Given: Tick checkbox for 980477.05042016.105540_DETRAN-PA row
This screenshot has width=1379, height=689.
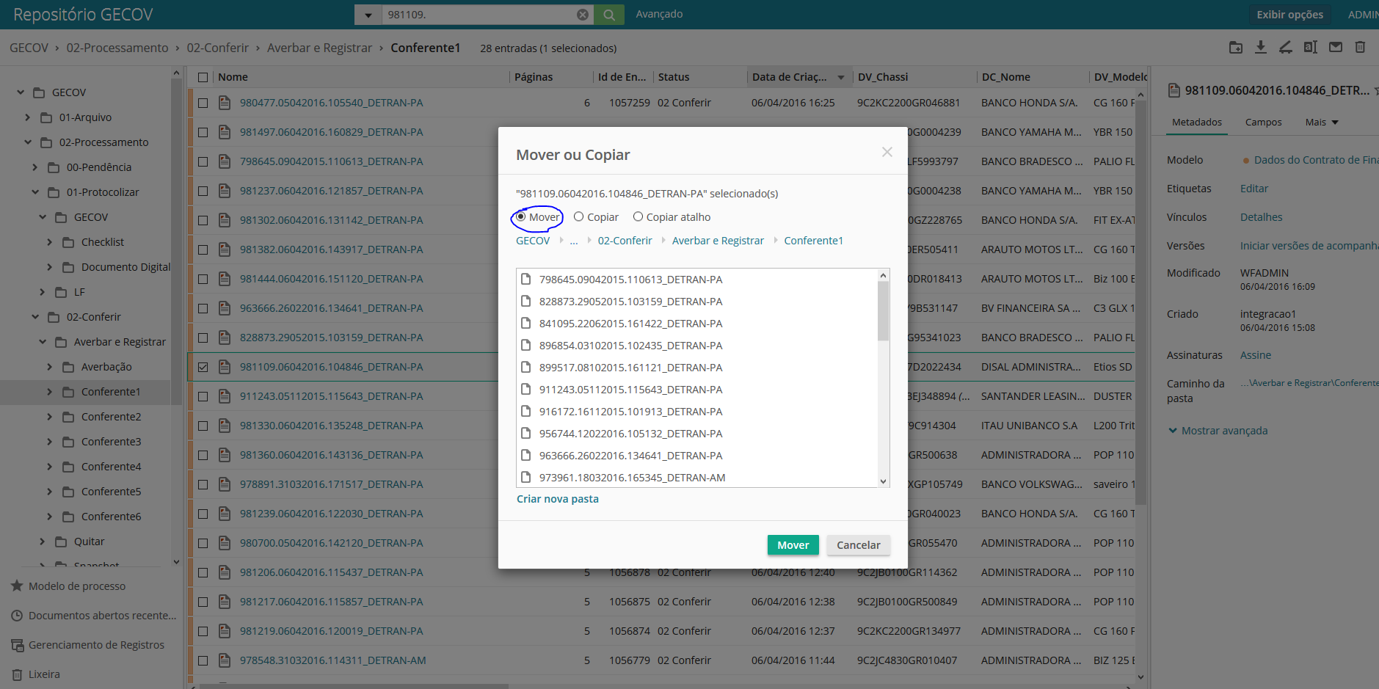Looking at the screenshot, I should click(203, 103).
